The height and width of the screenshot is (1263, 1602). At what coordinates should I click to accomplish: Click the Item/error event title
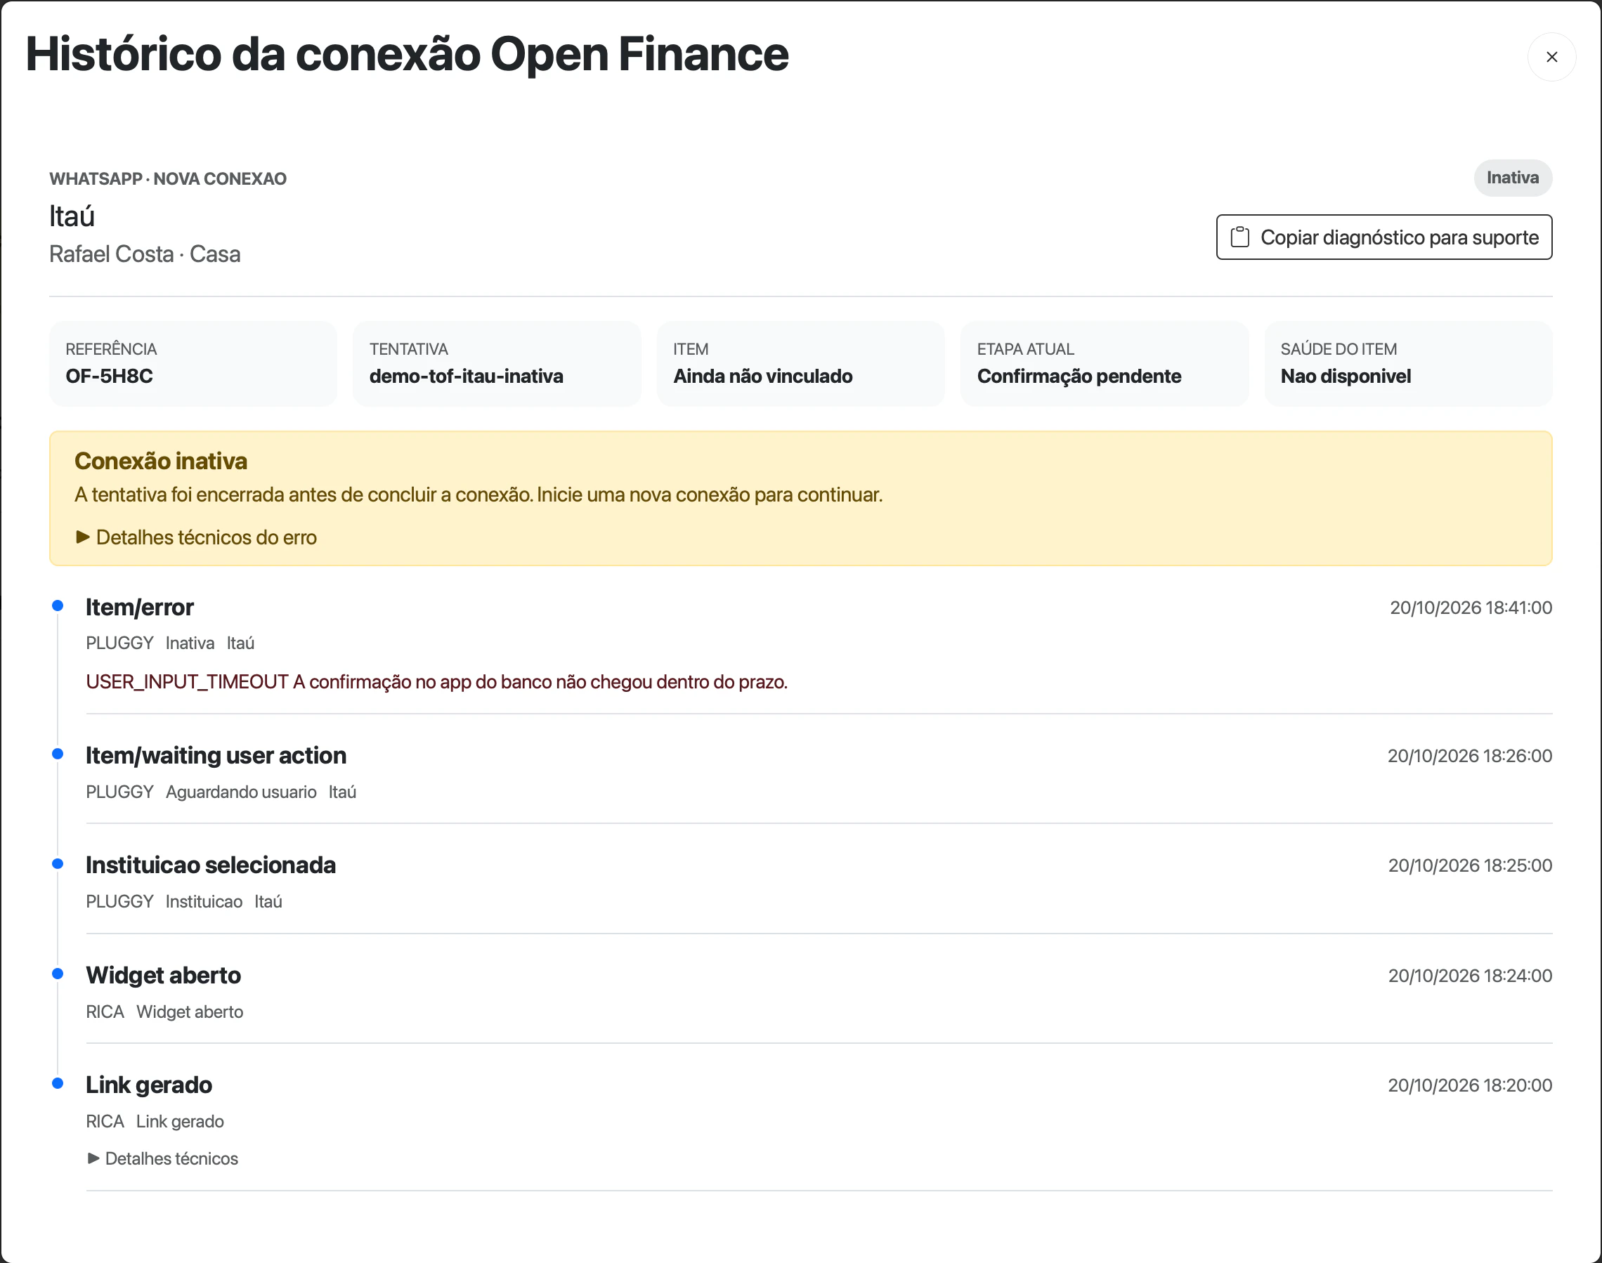[140, 607]
